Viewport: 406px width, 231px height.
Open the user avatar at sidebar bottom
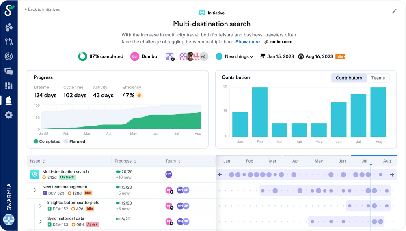coord(9,220)
